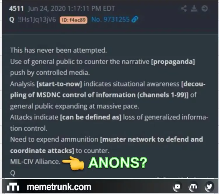This screenshot has width=219, height=194.
Task: Open the YouTube icon in bottom bar
Action: [177, 187]
